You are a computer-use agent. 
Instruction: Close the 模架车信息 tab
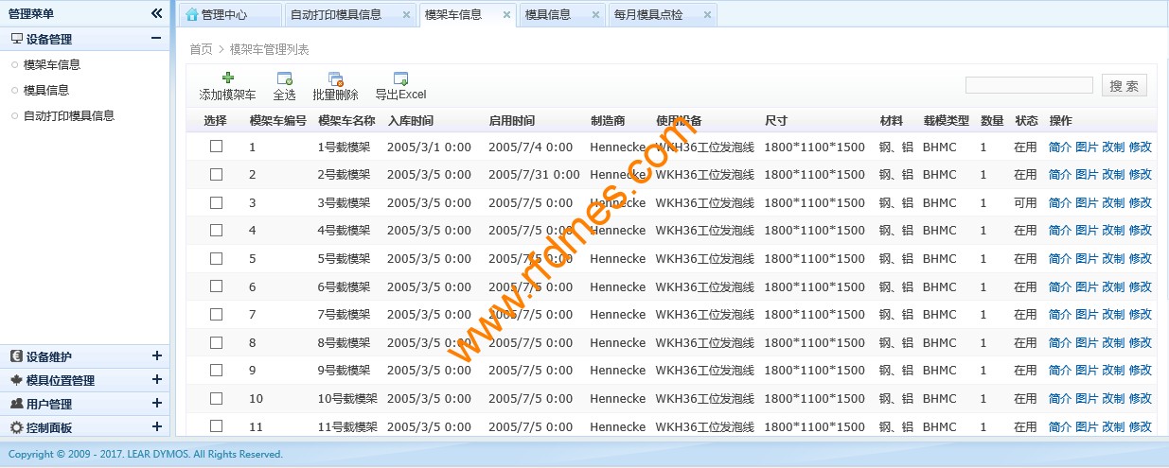(x=506, y=15)
